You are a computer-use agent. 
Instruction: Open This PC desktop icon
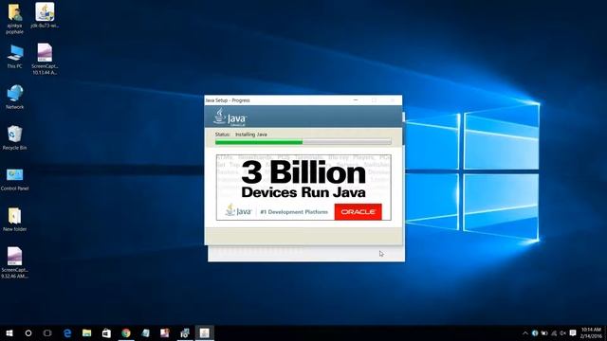pyautogui.click(x=15, y=57)
